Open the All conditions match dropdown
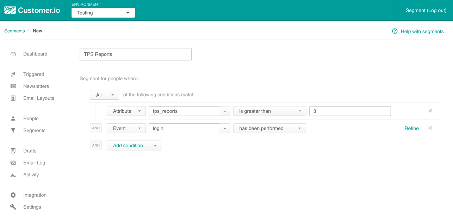The width and height of the screenshot is (453, 221). point(104,95)
